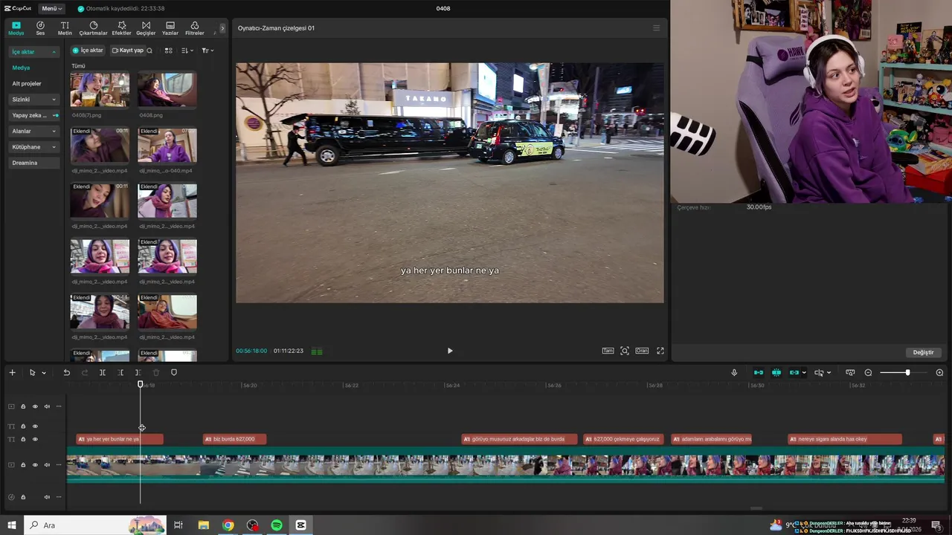Open the media sort dropdown

point(187,51)
